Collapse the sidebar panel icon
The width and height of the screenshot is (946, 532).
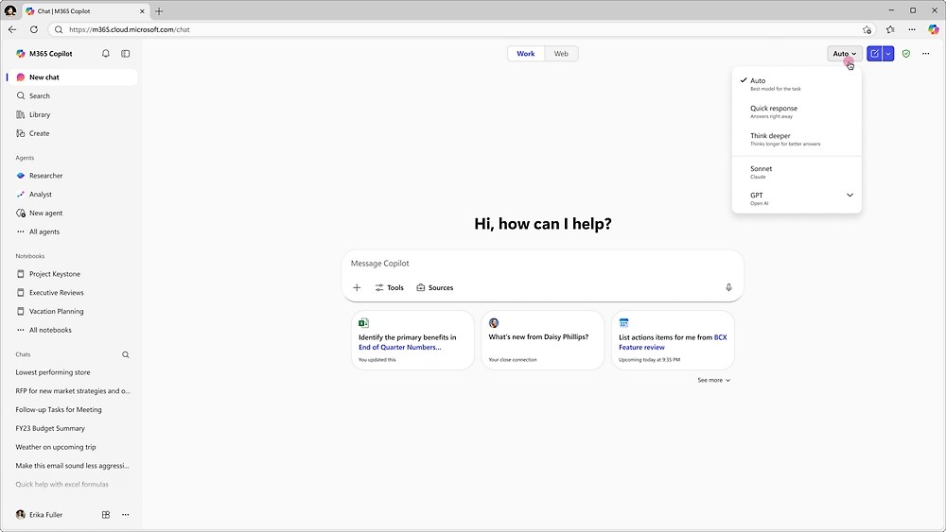126,54
